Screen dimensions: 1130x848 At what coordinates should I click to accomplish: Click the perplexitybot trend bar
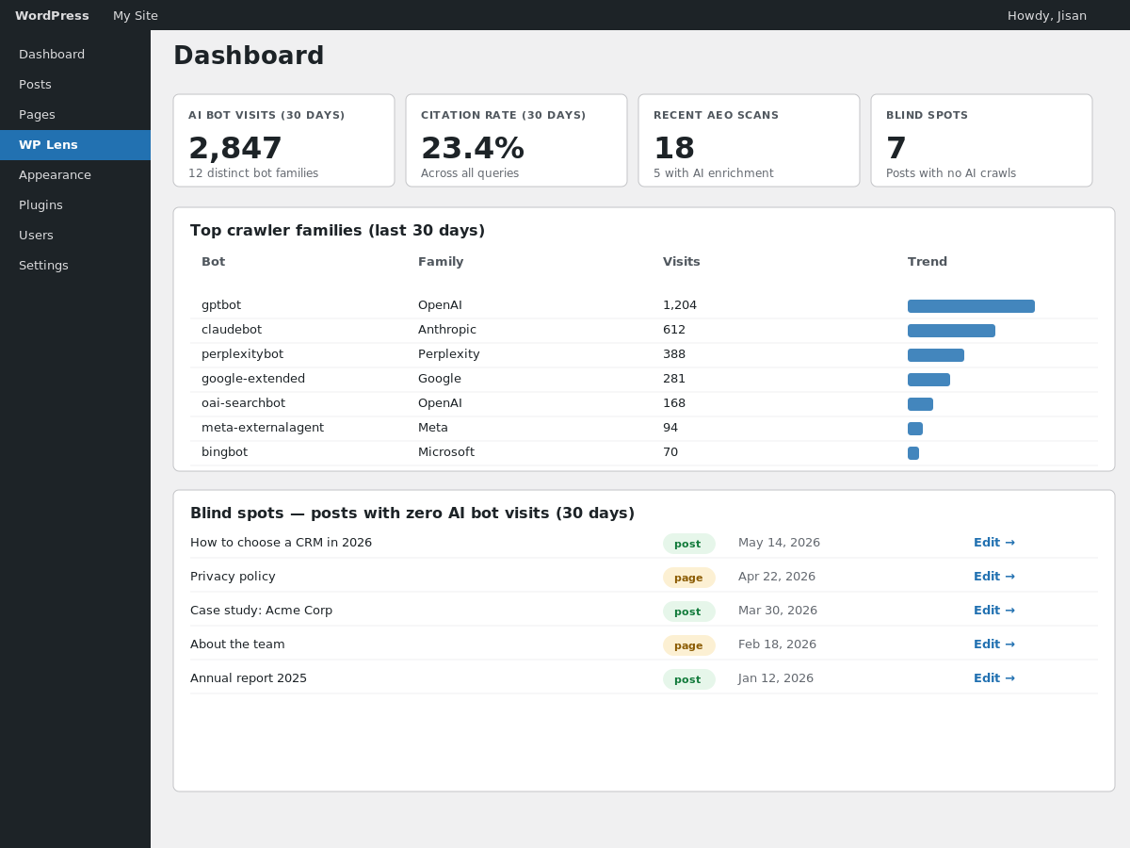(x=936, y=355)
